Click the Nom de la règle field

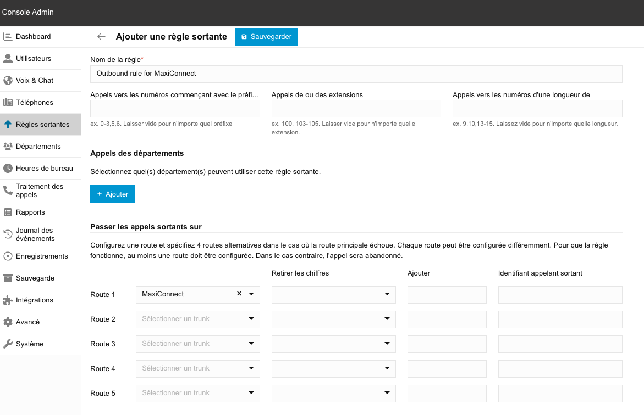(356, 74)
